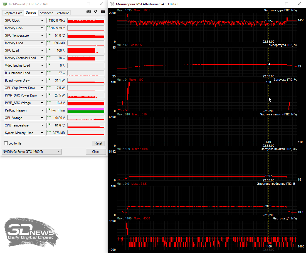Click the GPU Clock 1905.0 MHz value
306x253 pixels.
[56, 21]
